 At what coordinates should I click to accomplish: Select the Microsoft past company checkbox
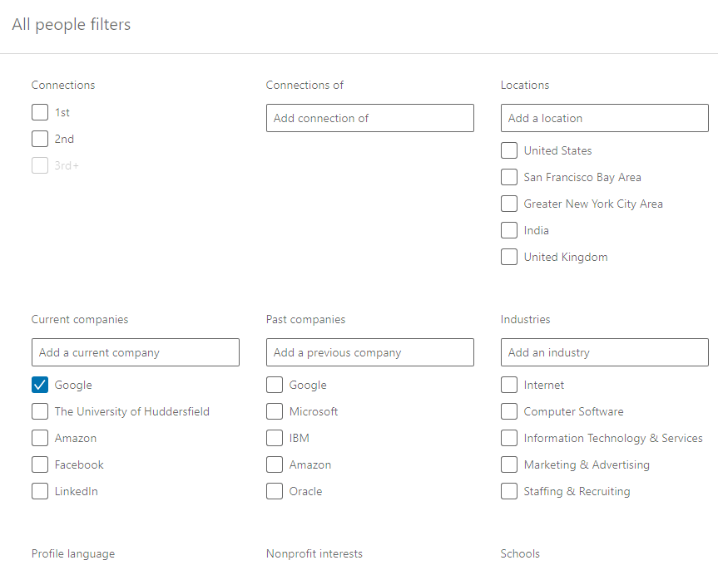pyautogui.click(x=275, y=411)
